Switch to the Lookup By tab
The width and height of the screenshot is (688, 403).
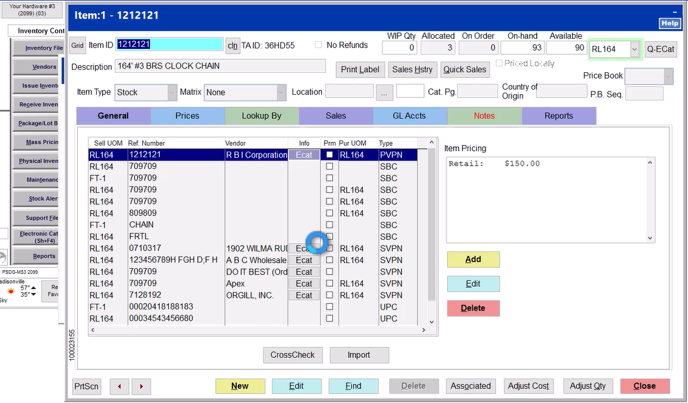point(262,116)
